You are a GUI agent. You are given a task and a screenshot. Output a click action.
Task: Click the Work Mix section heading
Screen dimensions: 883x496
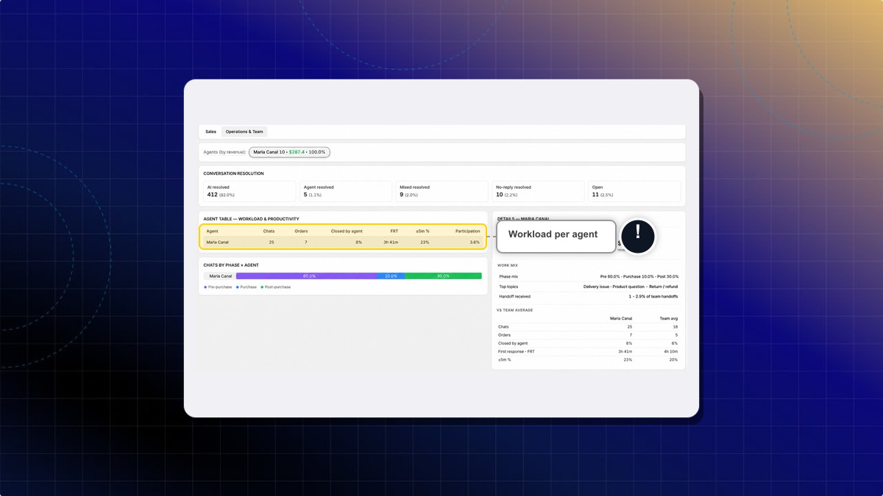[508, 265]
